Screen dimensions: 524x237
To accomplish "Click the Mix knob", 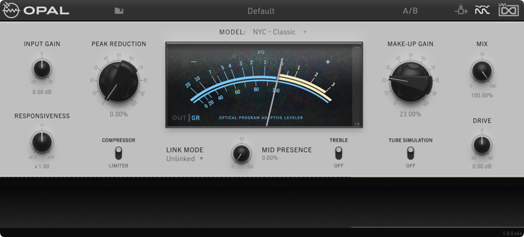I will click(x=482, y=71).
